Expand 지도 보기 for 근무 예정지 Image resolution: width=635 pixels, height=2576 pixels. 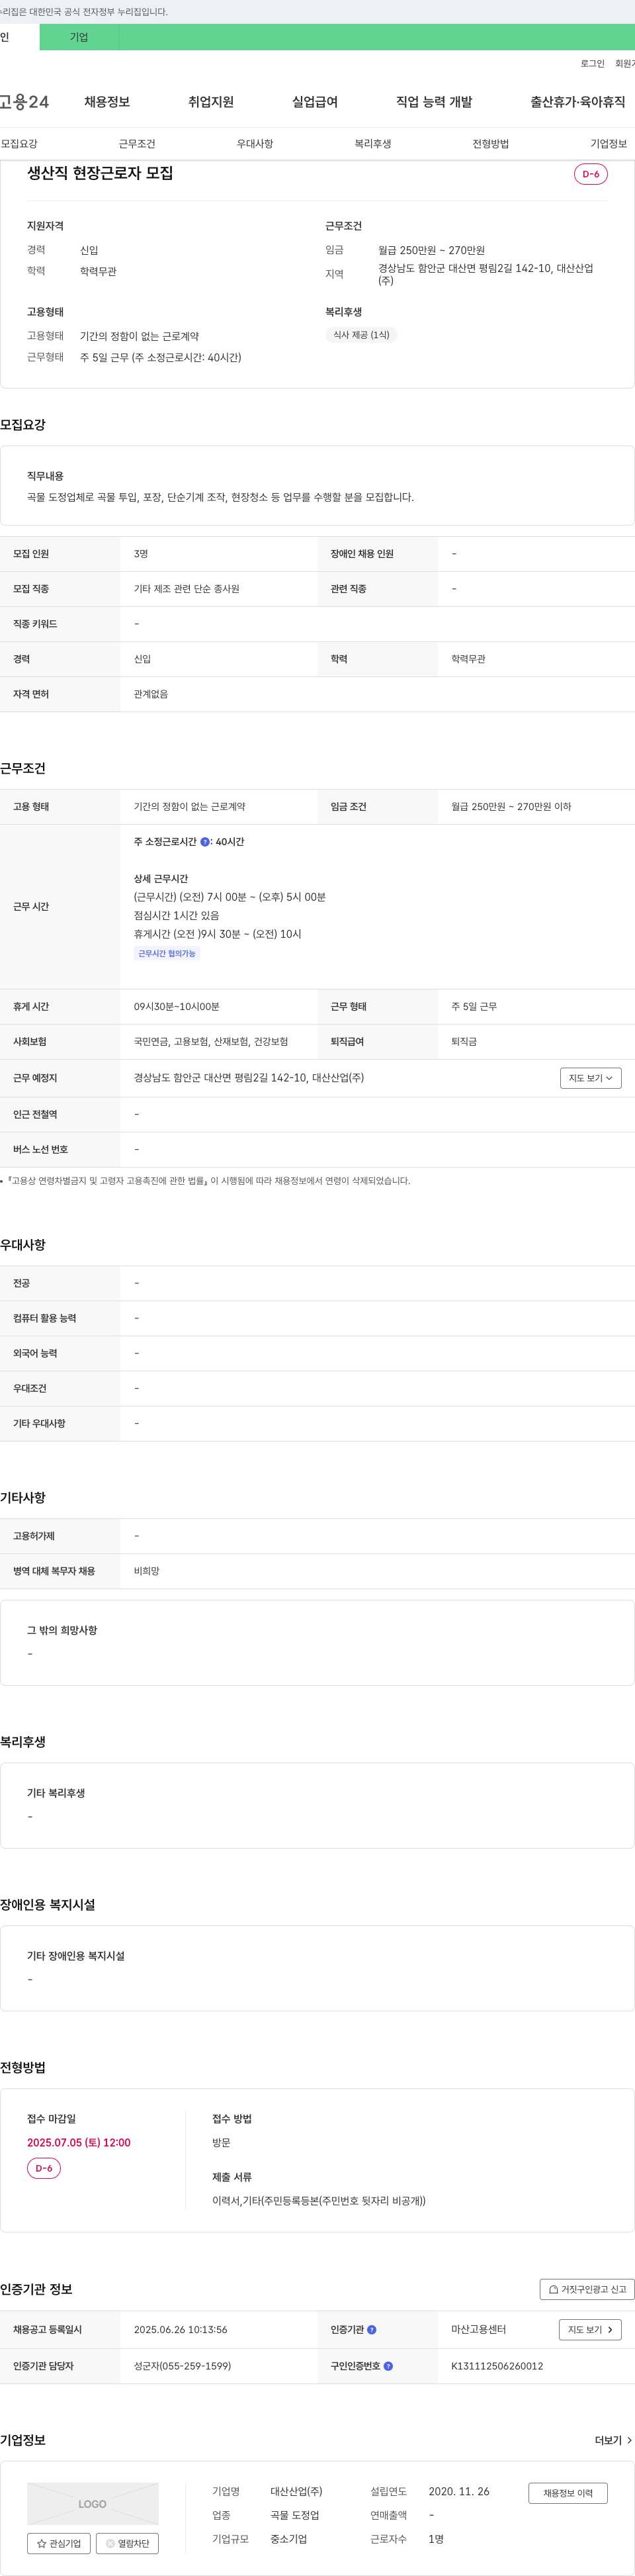pyautogui.click(x=591, y=1078)
